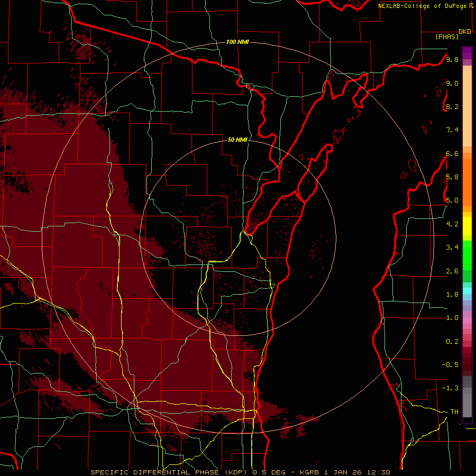476x476 pixels.
Task: Click the 100 NMI range ring label
Action: coord(237,42)
